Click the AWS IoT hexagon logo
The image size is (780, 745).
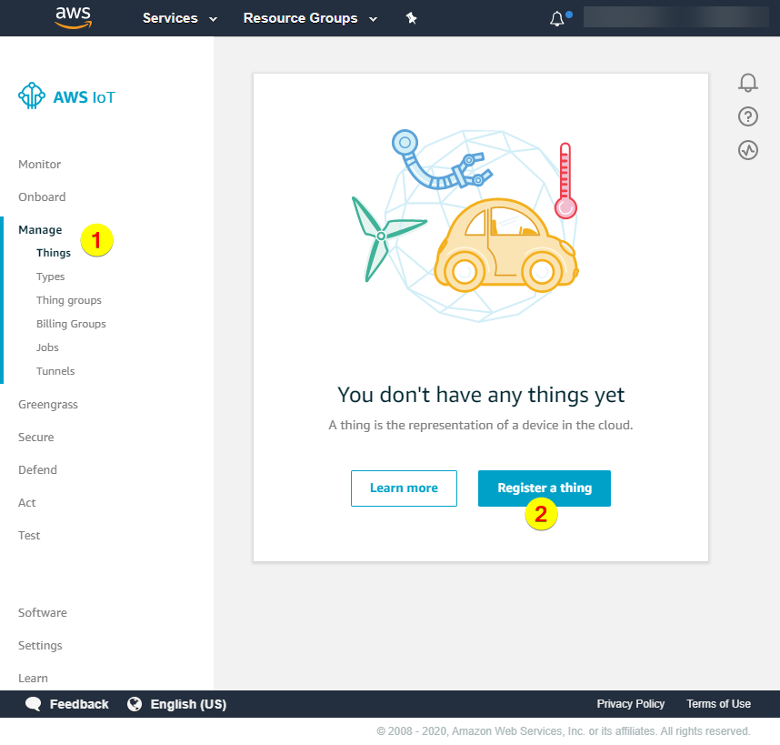coord(32,96)
